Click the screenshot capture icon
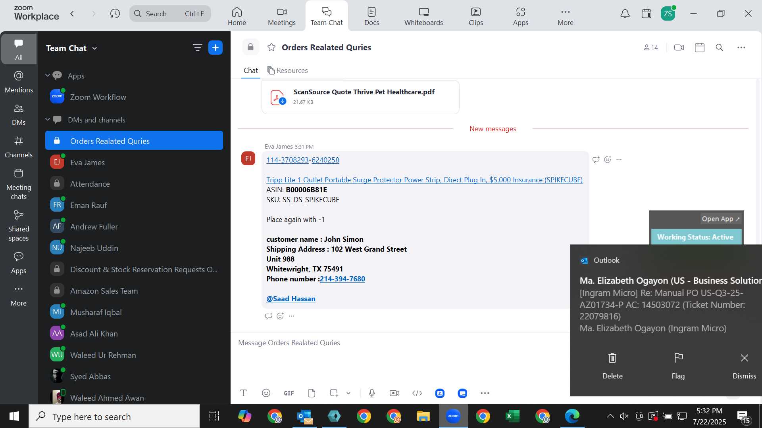 [334, 393]
